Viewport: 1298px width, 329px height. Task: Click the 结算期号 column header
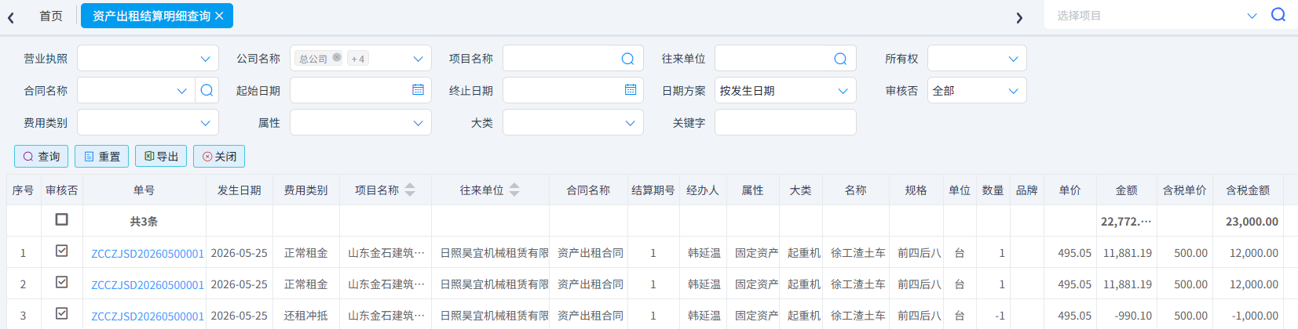[x=653, y=190]
